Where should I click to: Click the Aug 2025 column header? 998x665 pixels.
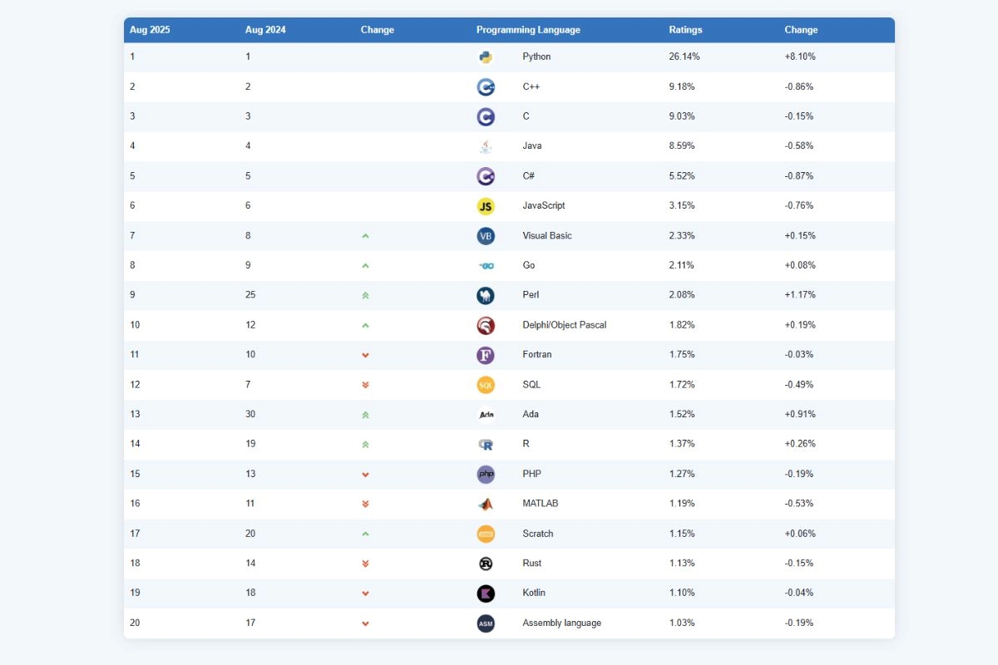click(x=150, y=30)
